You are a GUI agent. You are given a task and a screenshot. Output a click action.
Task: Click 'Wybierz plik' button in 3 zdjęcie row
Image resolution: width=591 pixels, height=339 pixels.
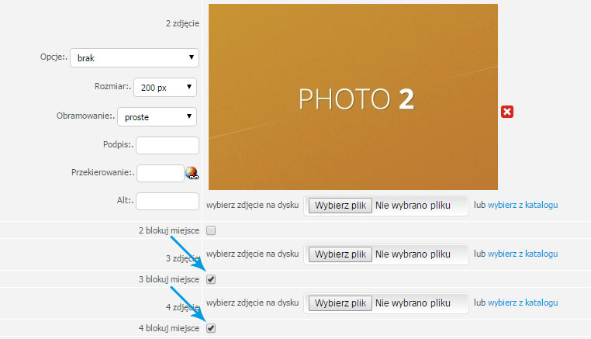point(340,254)
